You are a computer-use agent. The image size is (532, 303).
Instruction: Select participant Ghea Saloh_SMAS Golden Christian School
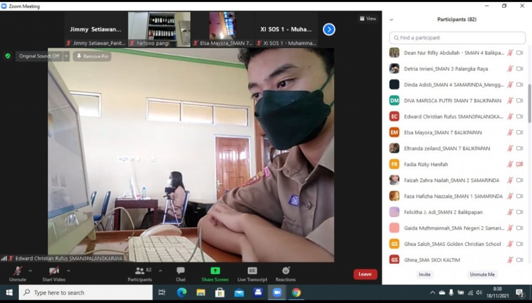[457, 244]
